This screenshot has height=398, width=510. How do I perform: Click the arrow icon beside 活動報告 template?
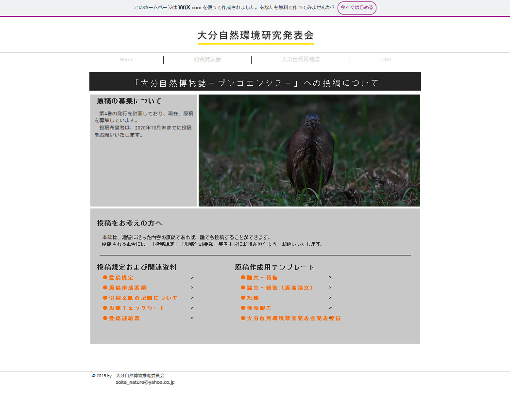330,308
